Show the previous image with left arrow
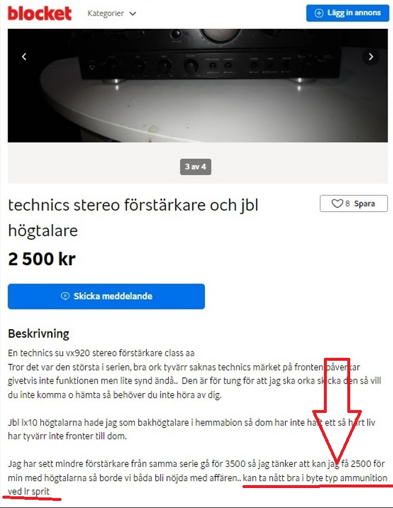Viewport: 393px width, 508px height. (24, 57)
